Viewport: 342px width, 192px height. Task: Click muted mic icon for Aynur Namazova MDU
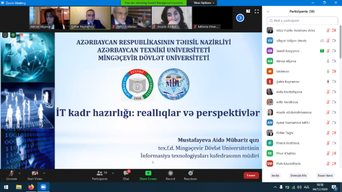tap(328, 123)
